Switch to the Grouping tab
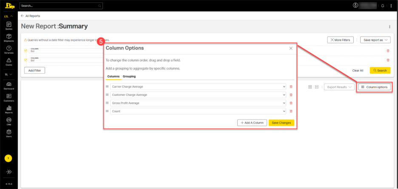 [129, 77]
